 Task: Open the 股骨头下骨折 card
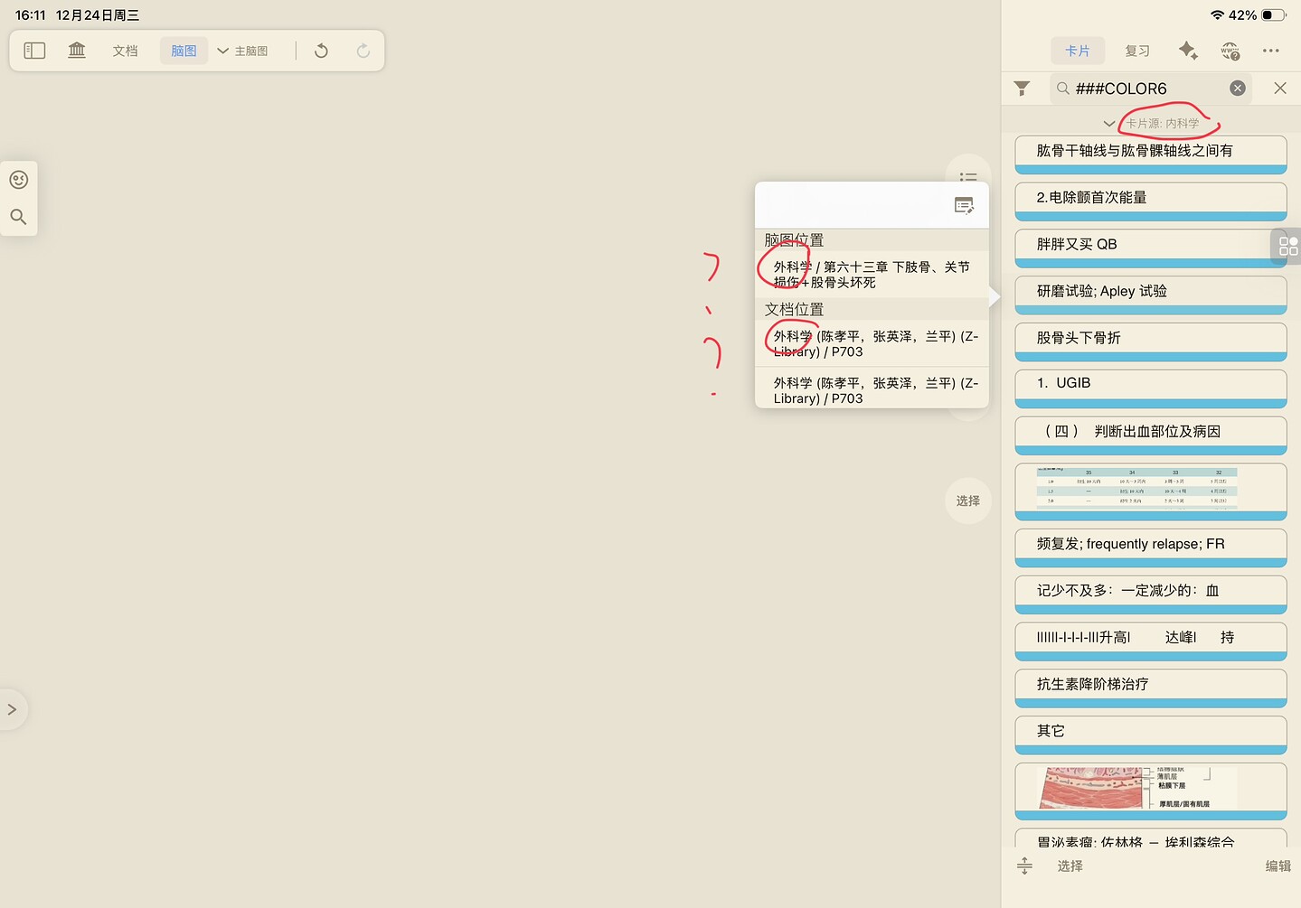[x=1150, y=338]
